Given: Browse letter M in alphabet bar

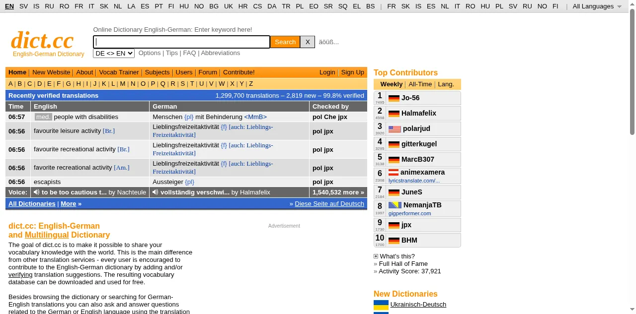Looking at the screenshot, I should click(x=122, y=84).
